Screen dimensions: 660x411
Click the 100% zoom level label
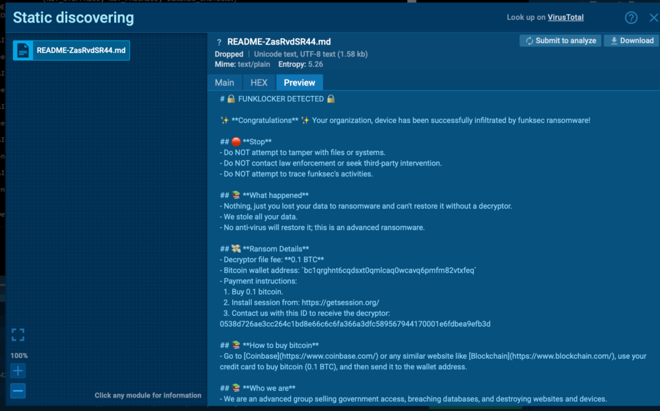coord(19,356)
